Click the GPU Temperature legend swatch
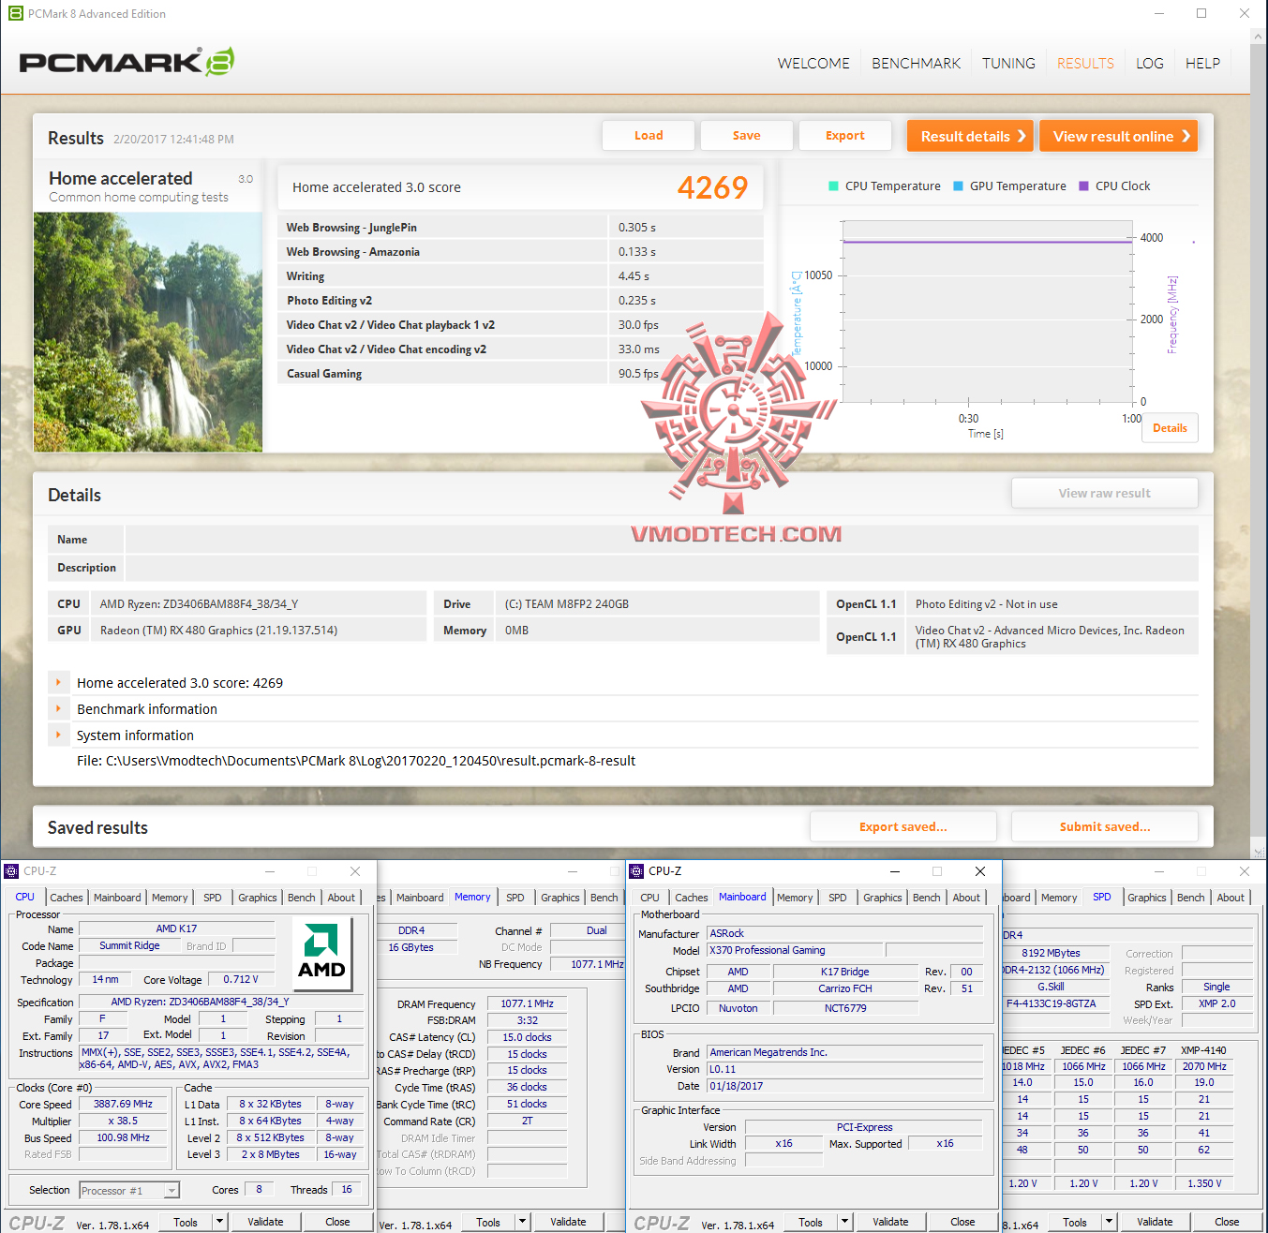The height and width of the screenshot is (1233, 1268). click(958, 186)
